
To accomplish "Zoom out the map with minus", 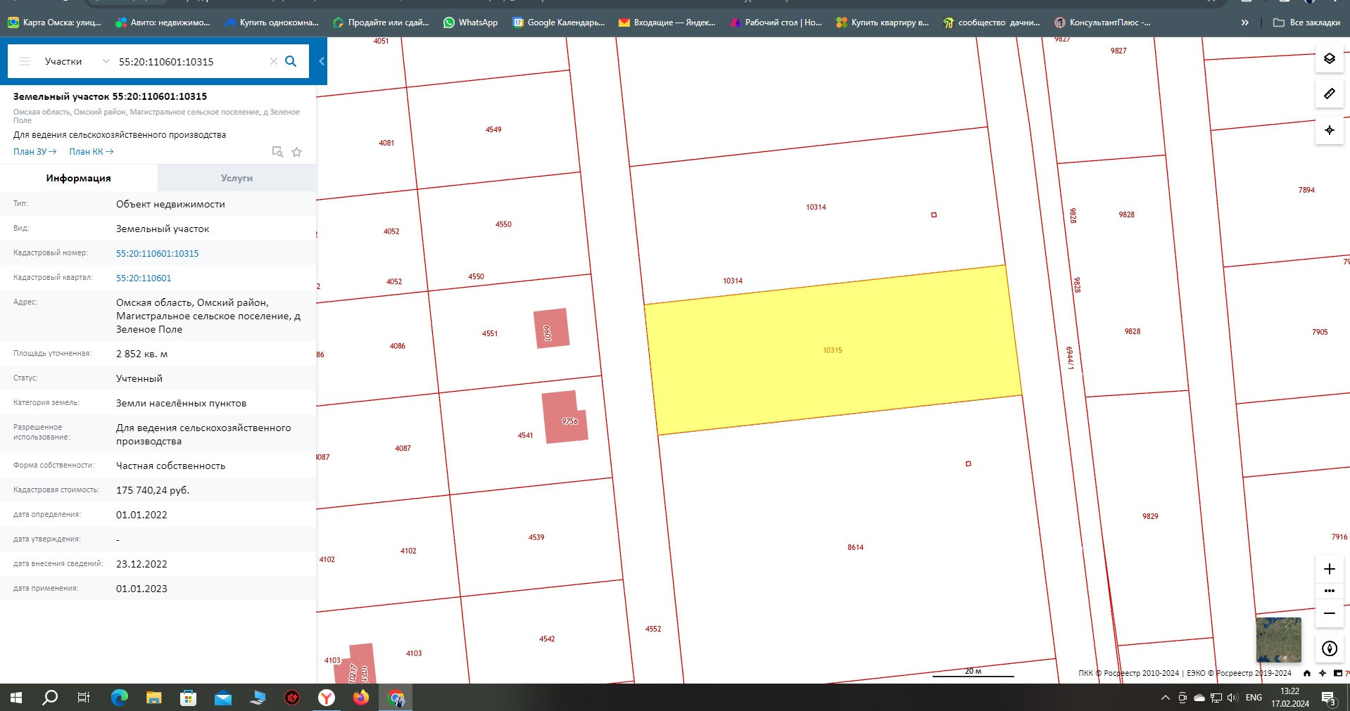I will 1329,613.
